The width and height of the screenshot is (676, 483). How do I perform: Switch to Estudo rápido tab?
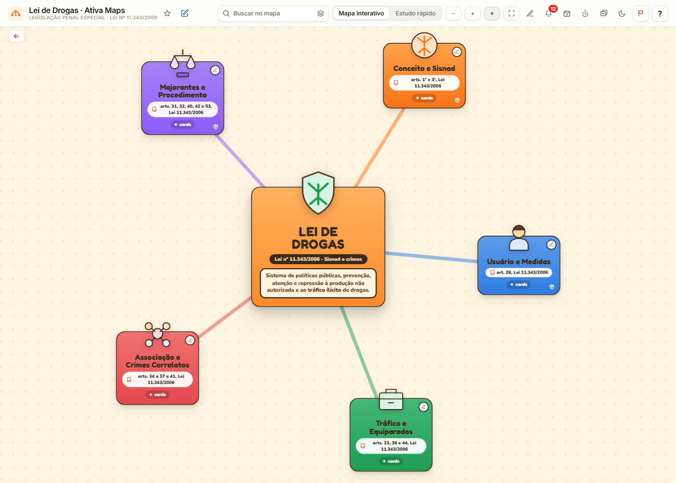point(415,14)
